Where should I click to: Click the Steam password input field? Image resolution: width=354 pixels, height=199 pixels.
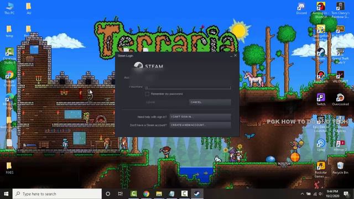(188, 87)
